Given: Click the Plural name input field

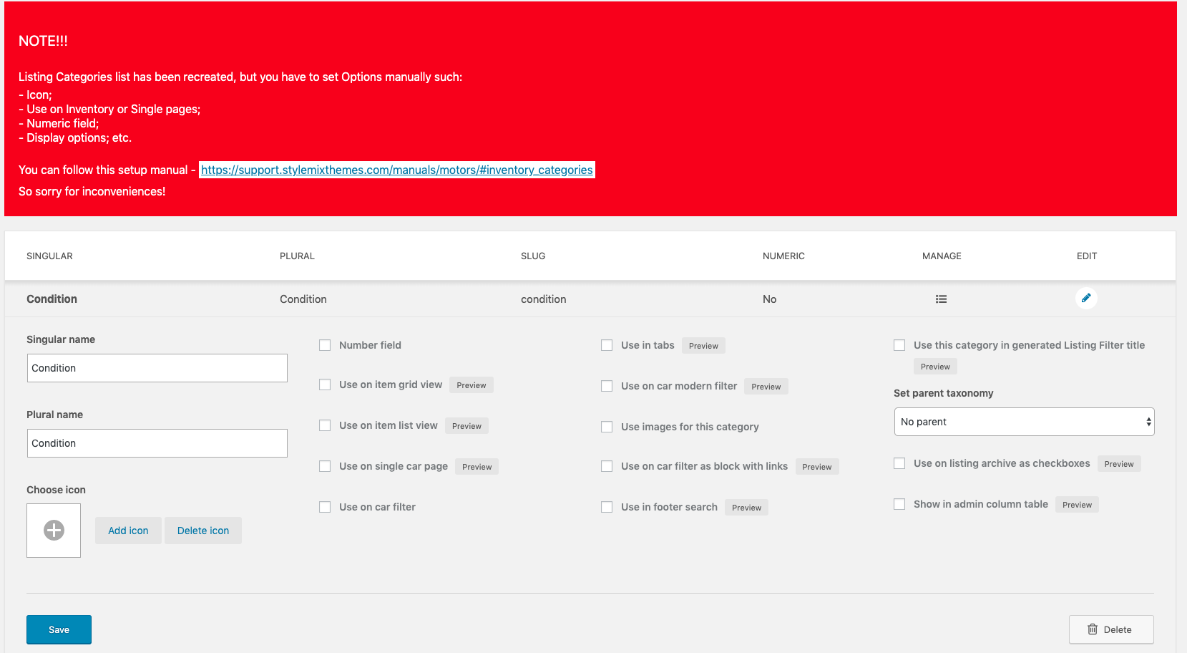Looking at the screenshot, I should coord(157,443).
